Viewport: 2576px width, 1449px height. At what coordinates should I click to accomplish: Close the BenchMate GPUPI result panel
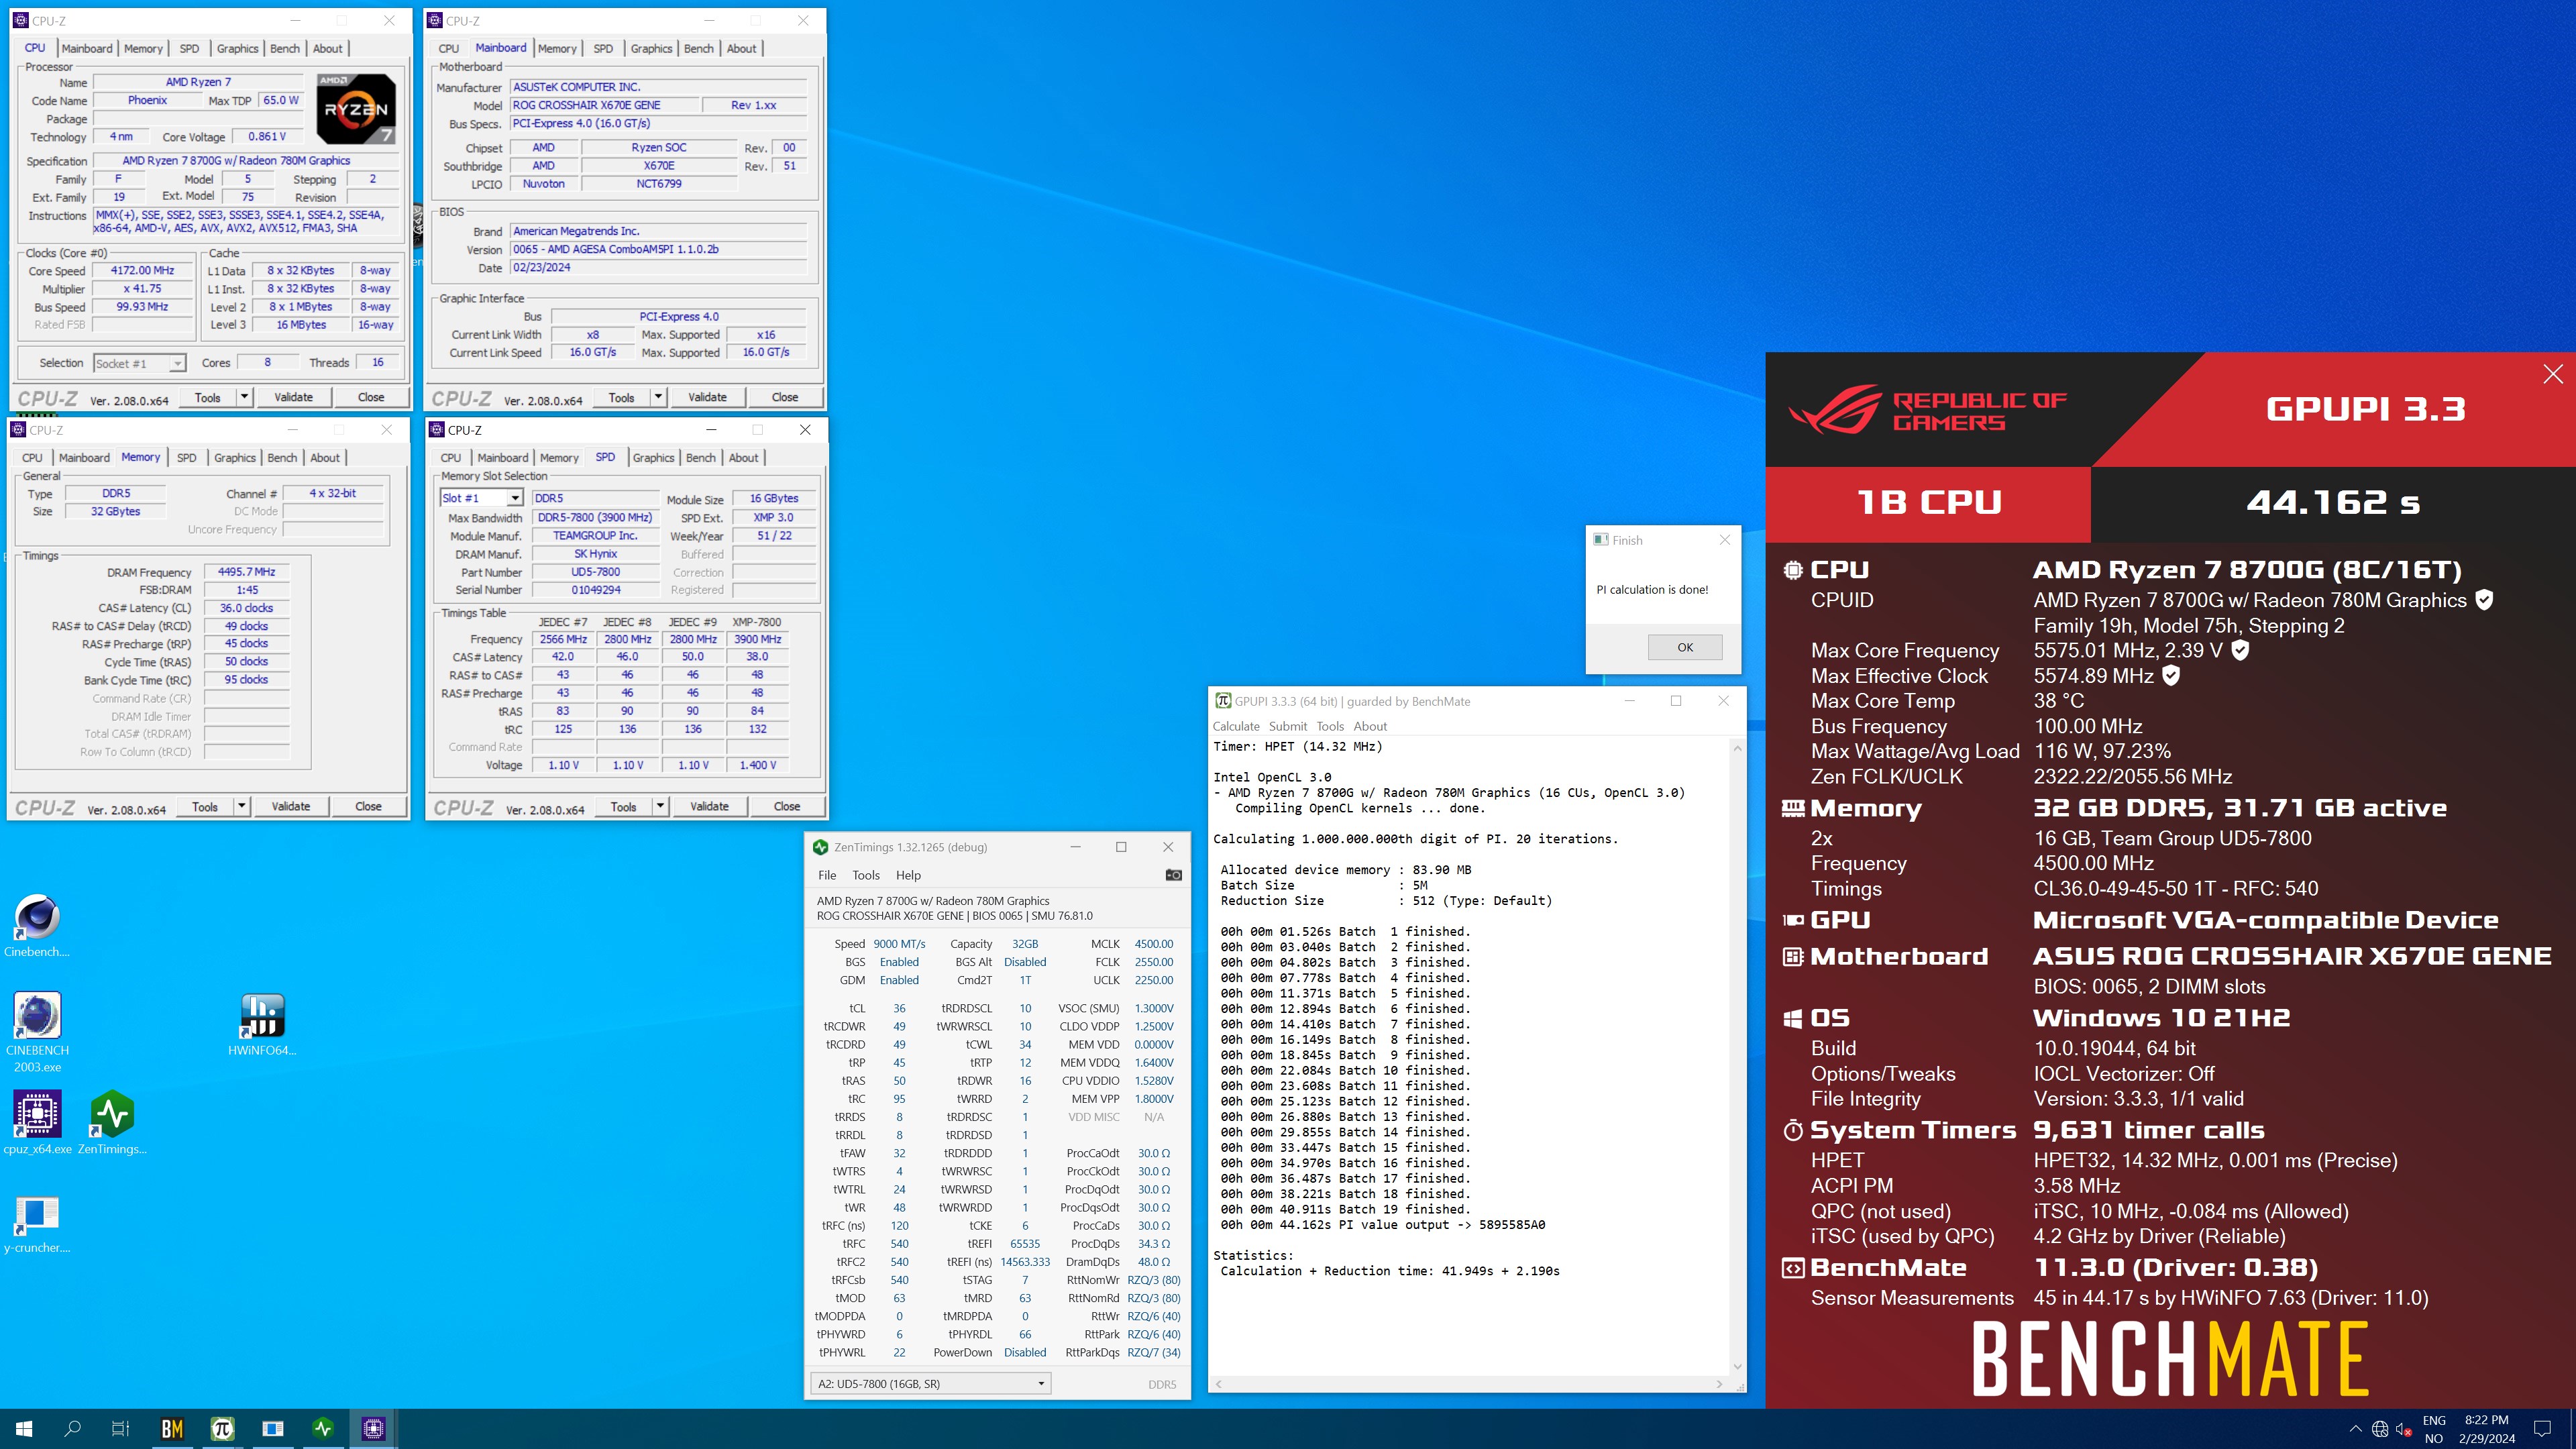[2552, 374]
